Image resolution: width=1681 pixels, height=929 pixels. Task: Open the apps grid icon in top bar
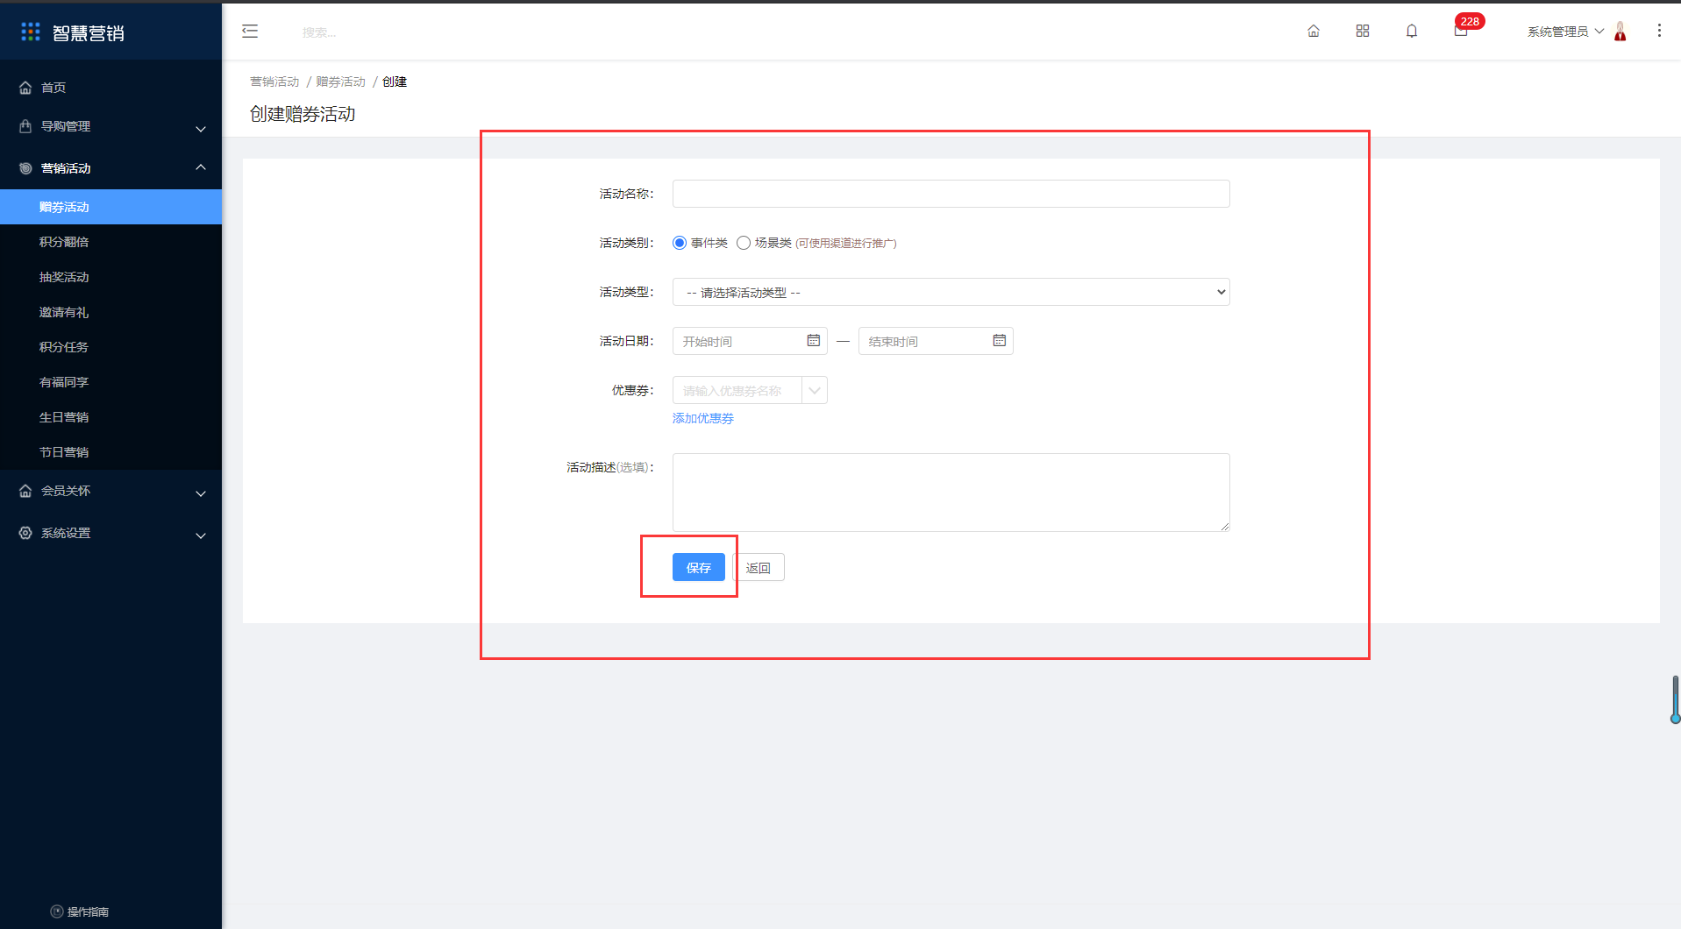click(1363, 31)
